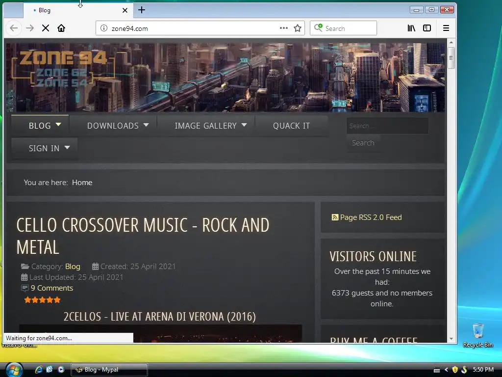Open the Windows Start orb
The image size is (502, 377).
click(x=14, y=370)
